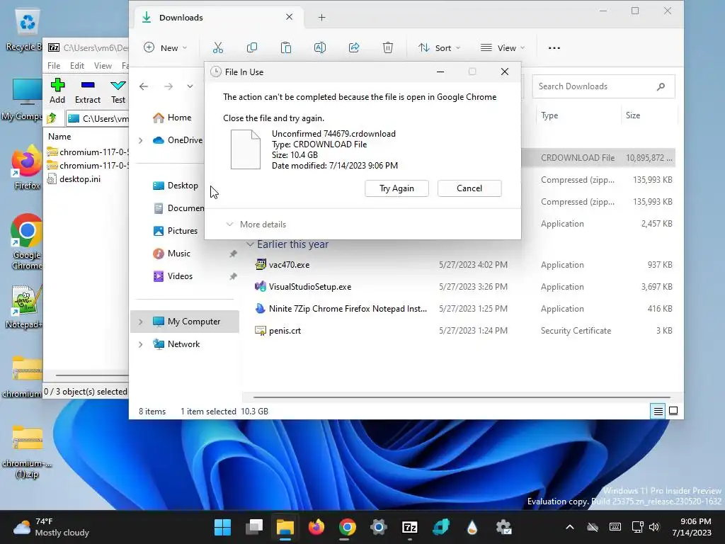Click the horizontal scrollbar in file list
Image resolution: width=725 pixels, height=544 pixels.
coord(462,397)
